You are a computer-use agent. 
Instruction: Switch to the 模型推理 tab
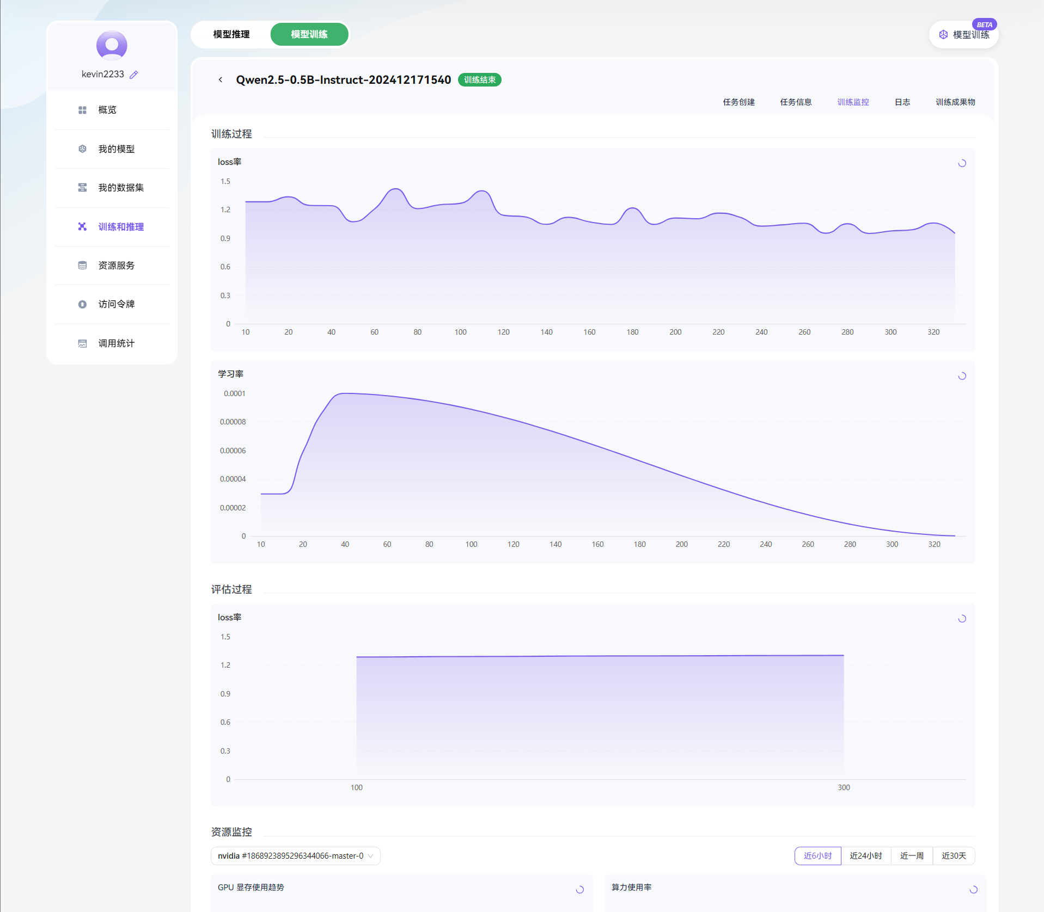231,34
